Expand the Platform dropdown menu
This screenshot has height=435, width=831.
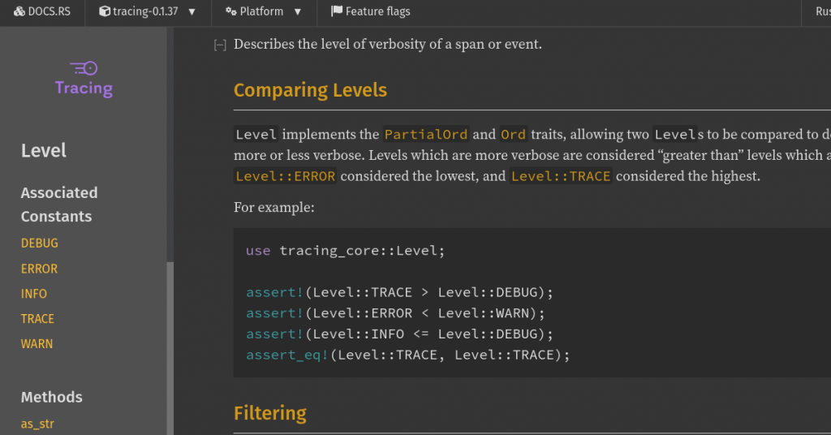(x=264, y=11)
